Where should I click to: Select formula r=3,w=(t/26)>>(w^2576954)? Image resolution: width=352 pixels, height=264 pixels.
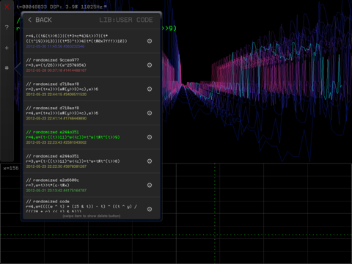56,65
